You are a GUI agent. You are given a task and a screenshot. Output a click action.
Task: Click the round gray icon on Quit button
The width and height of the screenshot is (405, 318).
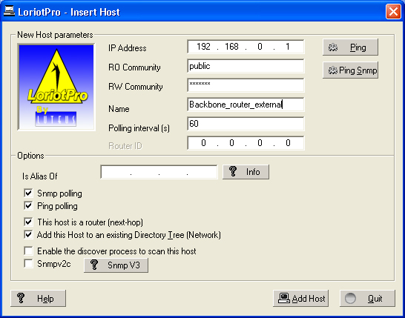pos(350,299)
